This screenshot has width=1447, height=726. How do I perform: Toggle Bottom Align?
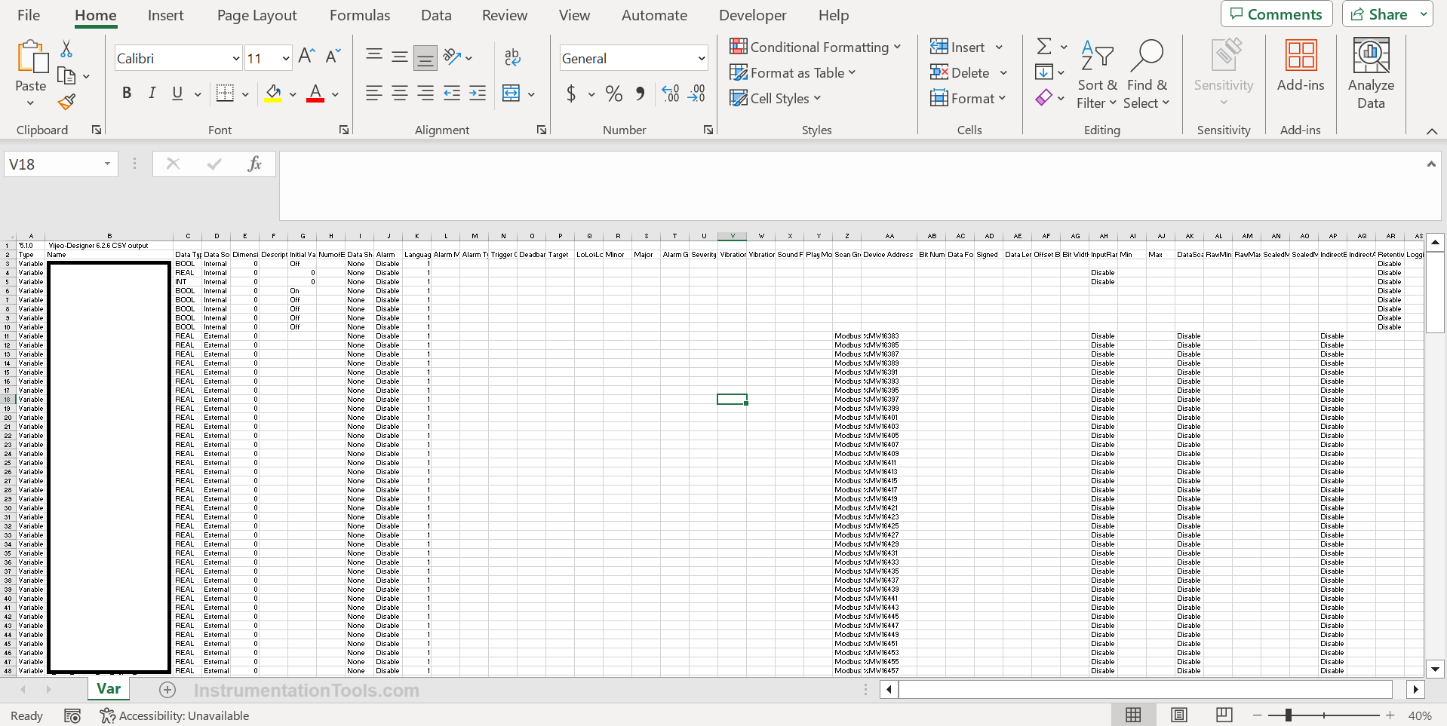(425, 57)
